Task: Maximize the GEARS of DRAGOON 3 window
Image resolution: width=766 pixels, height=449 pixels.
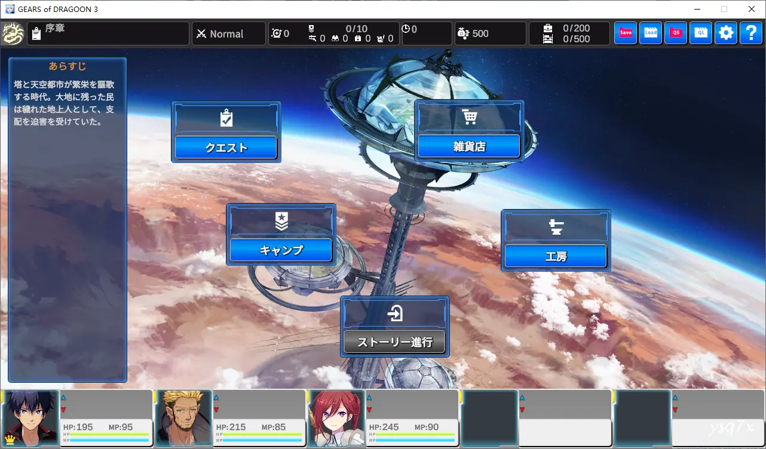Action: pyautogui.click(x=724, y=9)
